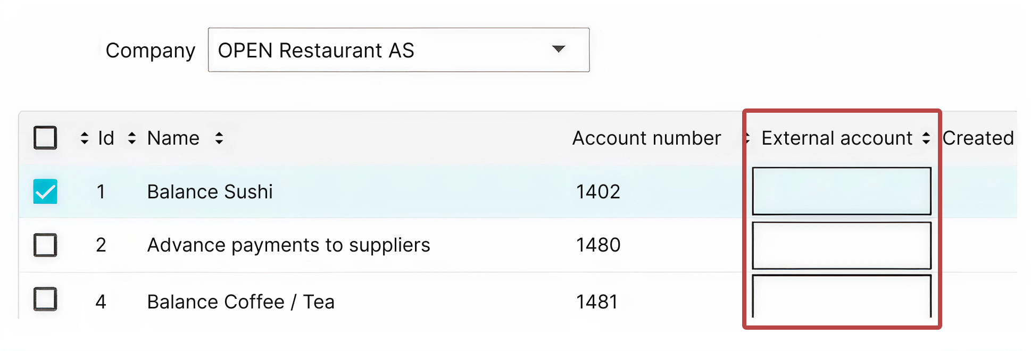This screenshot has width=1031, height=351.
Task: Uncheck the Balance Sushi row checkbox
Action: click(x=45, y=191)
